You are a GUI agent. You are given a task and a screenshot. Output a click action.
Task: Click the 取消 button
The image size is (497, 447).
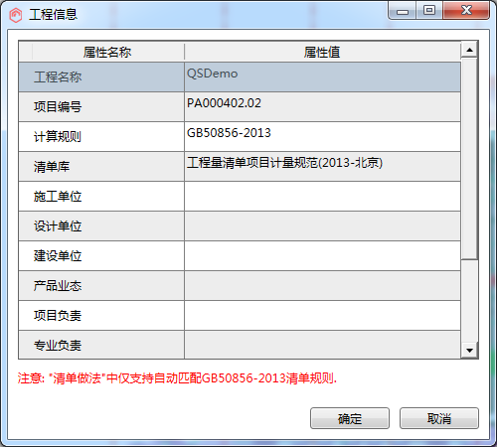pos(439,418)
